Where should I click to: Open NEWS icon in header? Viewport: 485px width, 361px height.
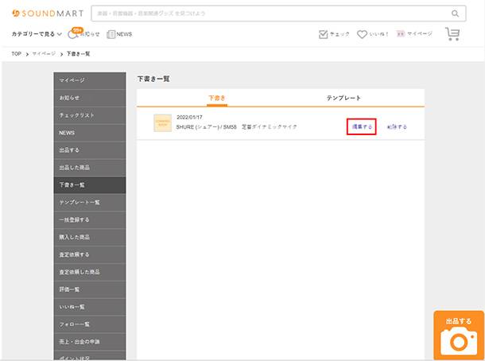coord(119,34)
